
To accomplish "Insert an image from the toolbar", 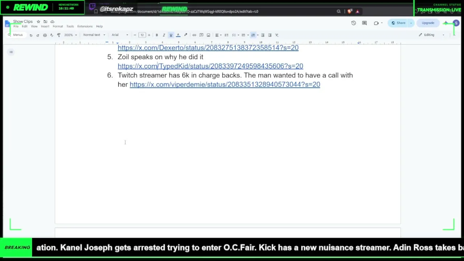I will (x=208, y=35).
